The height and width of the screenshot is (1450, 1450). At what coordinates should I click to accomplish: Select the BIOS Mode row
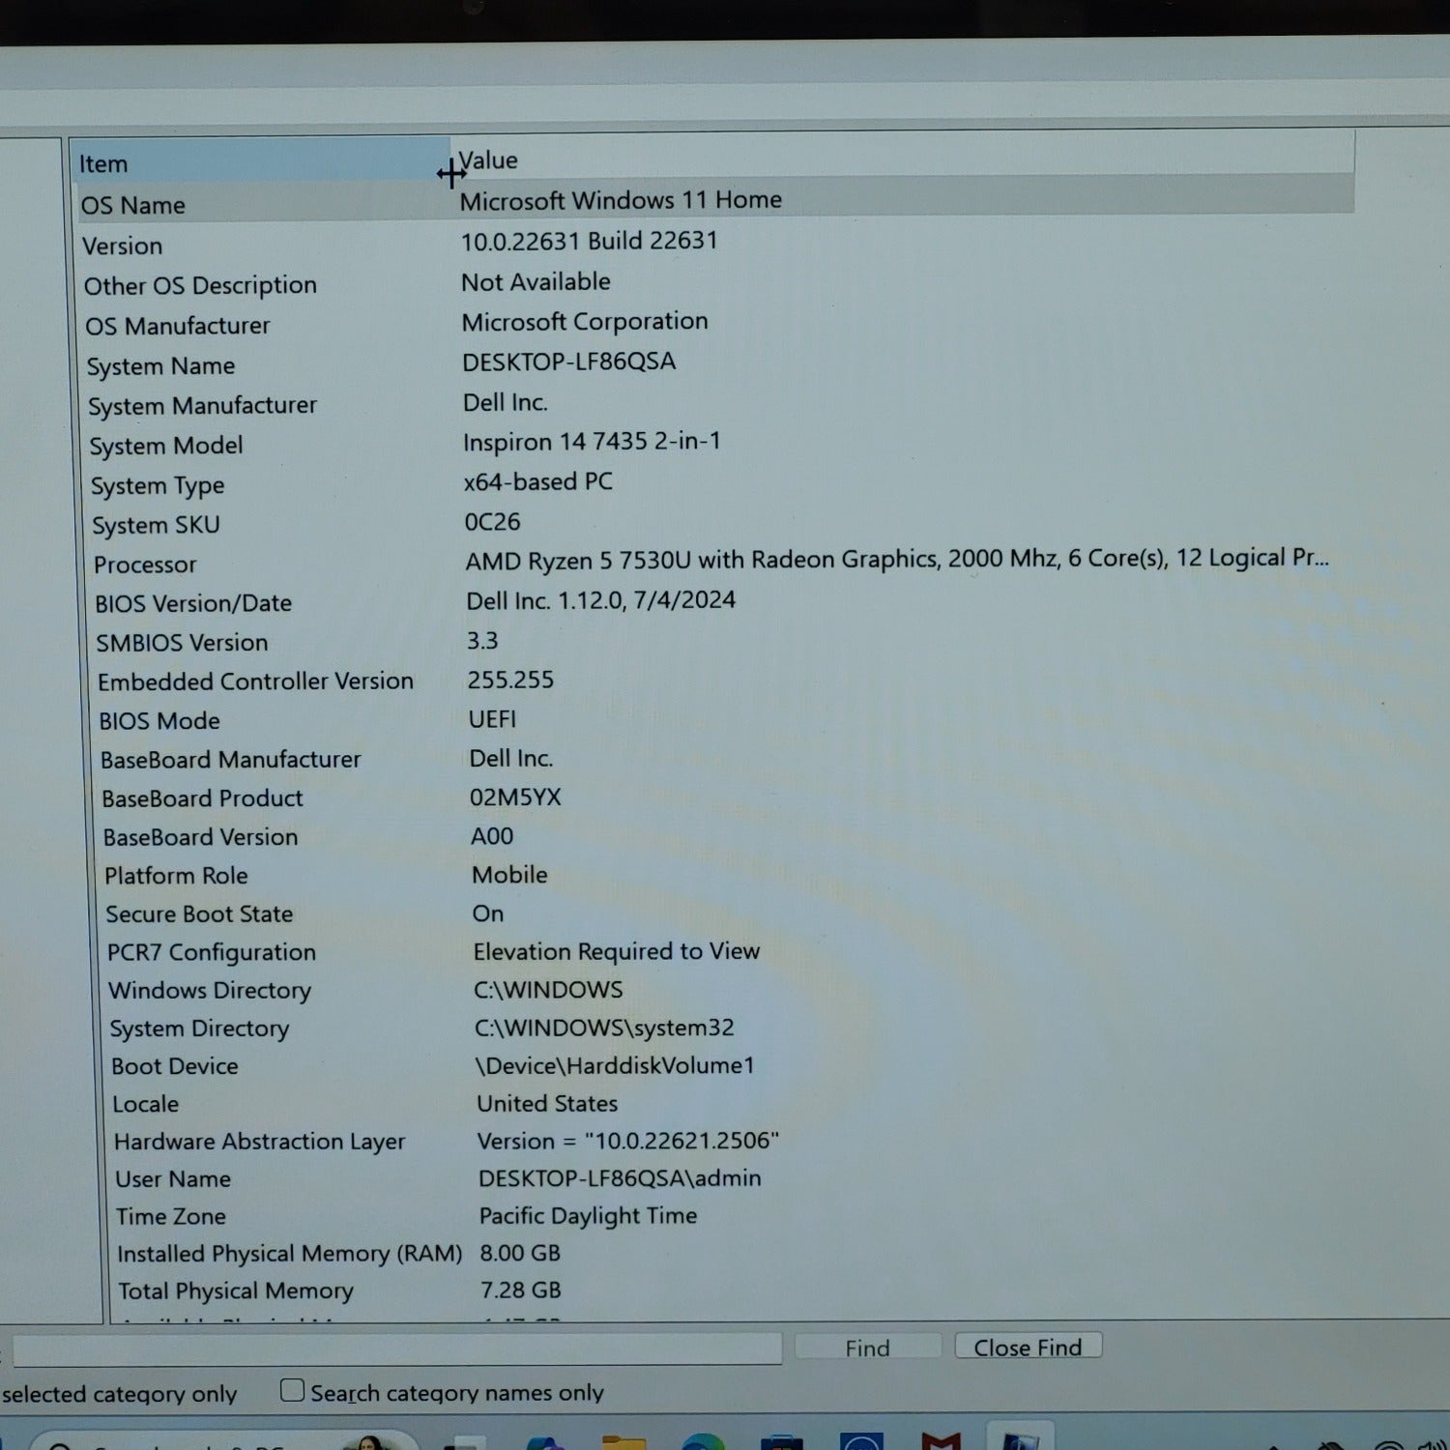724,719
